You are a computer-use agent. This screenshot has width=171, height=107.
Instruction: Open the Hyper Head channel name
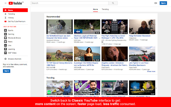coord(133,67)
